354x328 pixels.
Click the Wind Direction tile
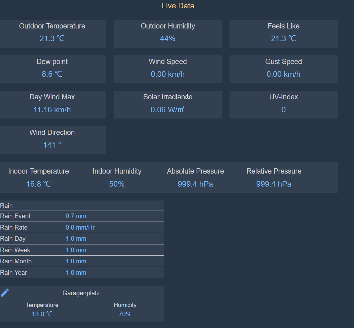52,140
